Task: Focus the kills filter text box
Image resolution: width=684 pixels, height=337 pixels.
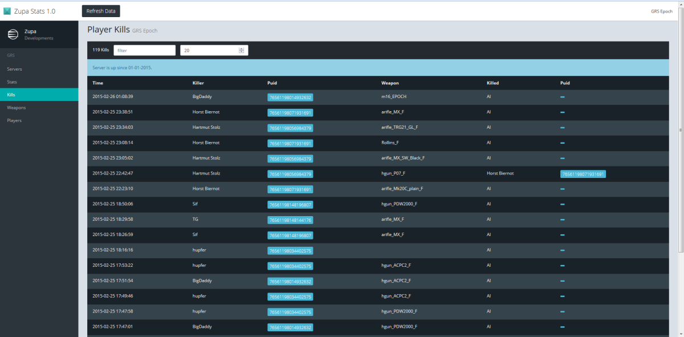Action: click(144, 50)
